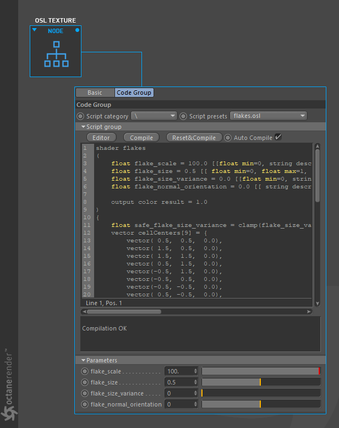The width and height of the screenshot is (339, 428).
Task: Switch to the Basic tab
Action: click(95, 93)
